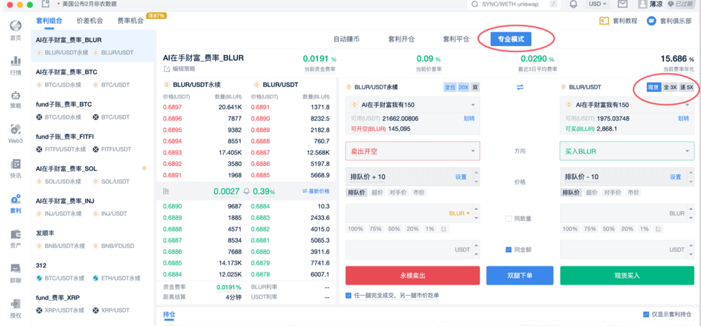701x326 pixels.
Task: Open the 策略 strategy robot icon
Action: pos(16,95)
